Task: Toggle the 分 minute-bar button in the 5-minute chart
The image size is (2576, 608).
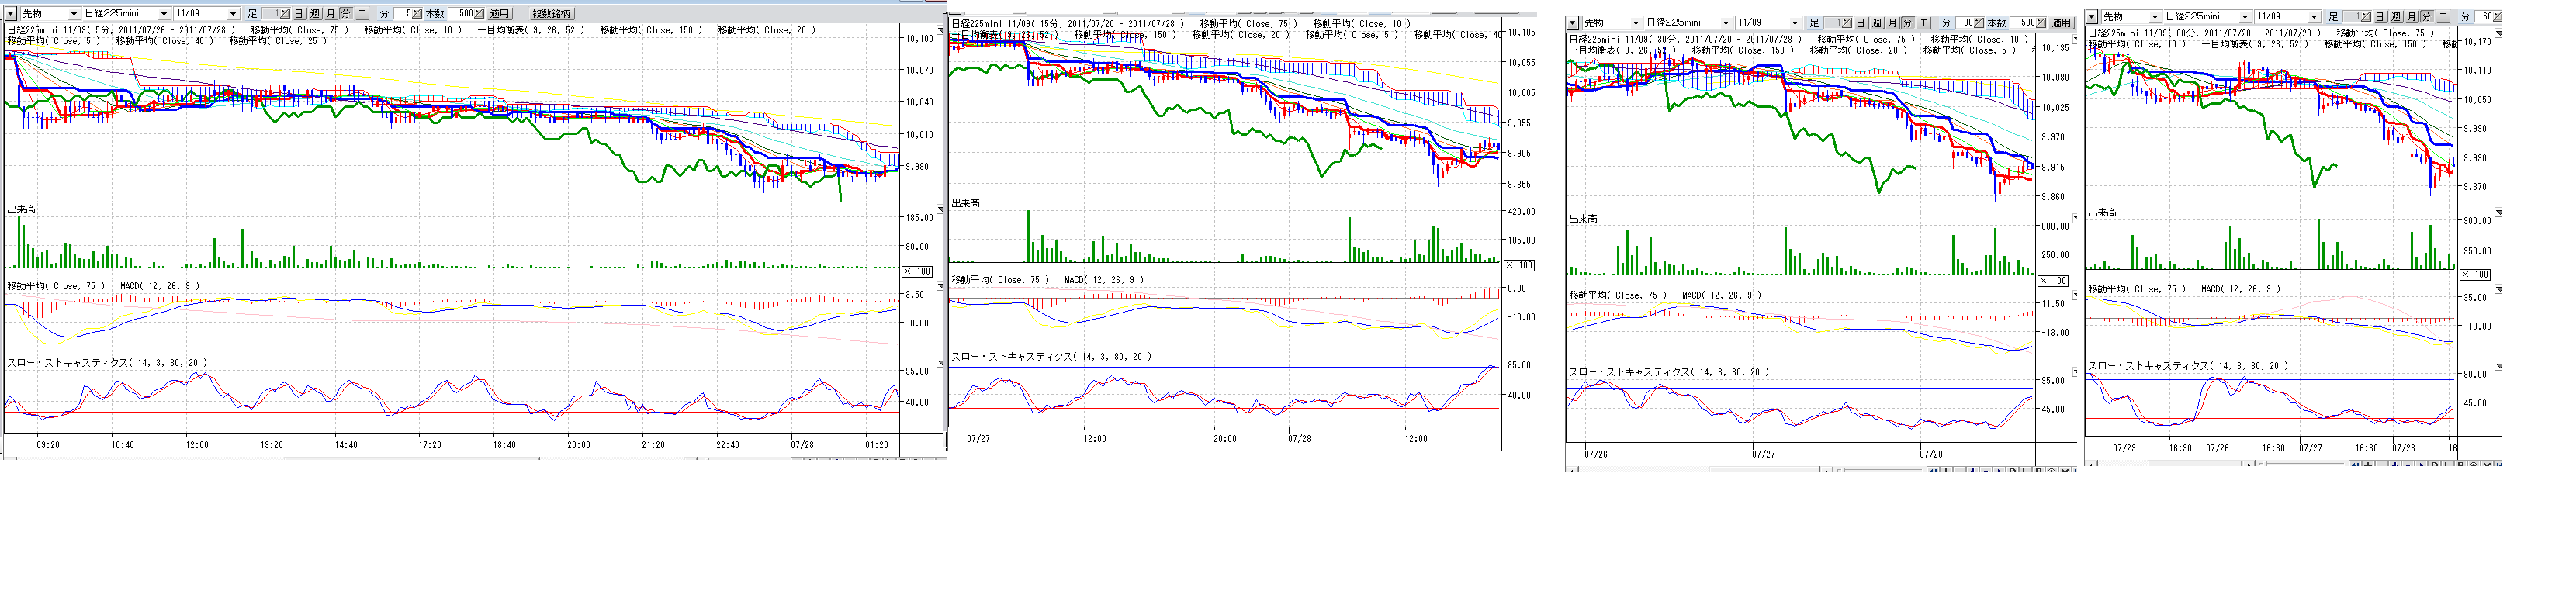Action: 346,14
